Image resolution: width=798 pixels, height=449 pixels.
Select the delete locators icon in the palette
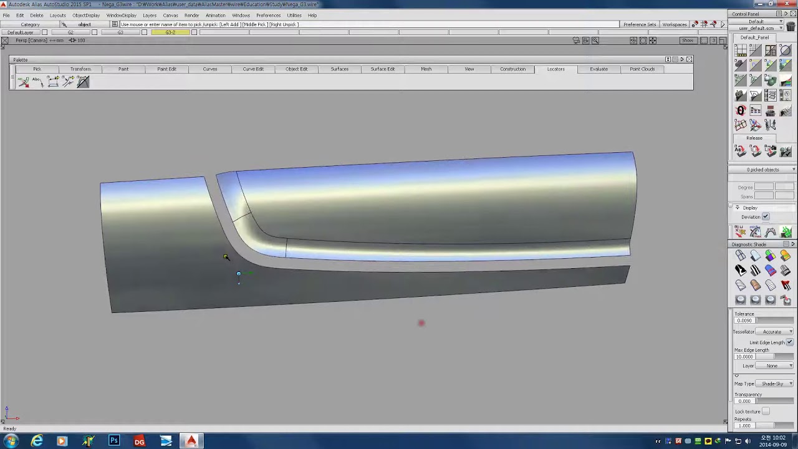(x=23, y=82)
